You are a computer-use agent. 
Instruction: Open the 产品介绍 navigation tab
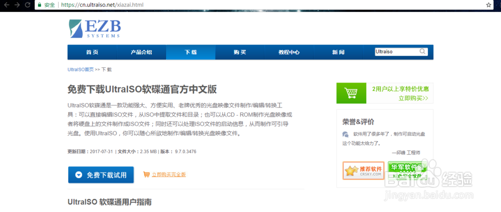[141, 52]
